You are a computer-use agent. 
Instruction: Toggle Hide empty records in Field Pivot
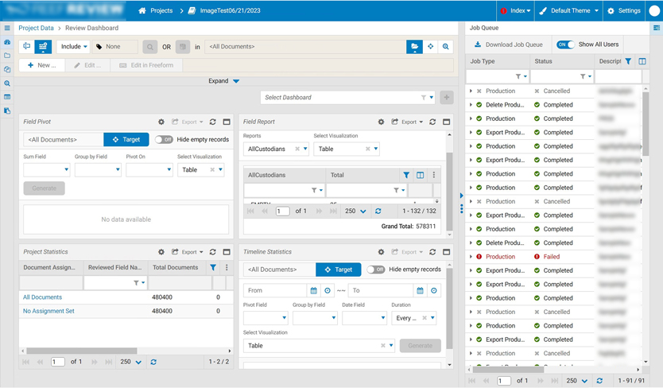164,140
